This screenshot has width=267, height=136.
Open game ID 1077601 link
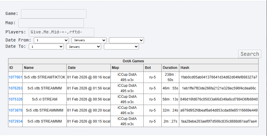[x=16, y=77]
